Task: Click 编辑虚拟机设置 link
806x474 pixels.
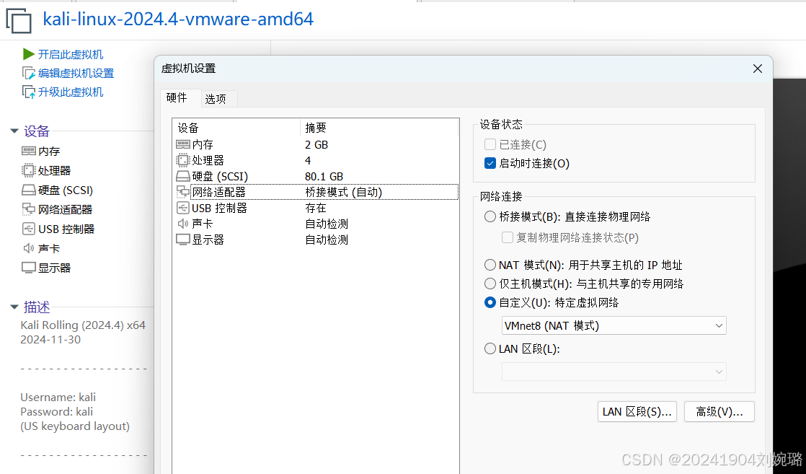Action: click(76, 74)
